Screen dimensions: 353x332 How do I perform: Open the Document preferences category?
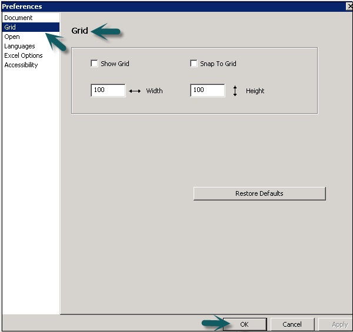[x=18, y=18]
